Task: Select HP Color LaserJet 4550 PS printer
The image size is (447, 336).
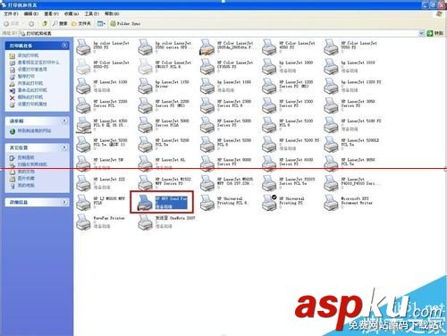Action: pyautogui.click(x=289, y=47)
